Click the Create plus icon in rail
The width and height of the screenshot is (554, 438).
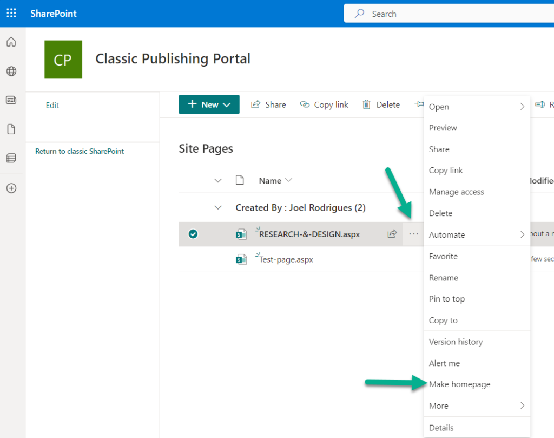(x=11, y=188)
